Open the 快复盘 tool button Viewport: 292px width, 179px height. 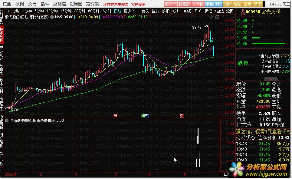point(184,4)
